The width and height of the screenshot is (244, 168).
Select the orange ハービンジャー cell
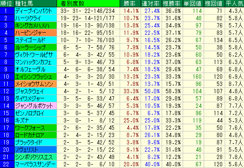pyautogui.click(x=36, y=33)
